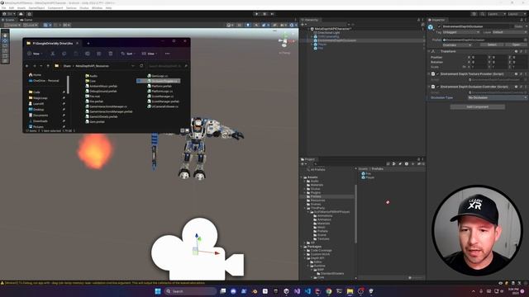Open the Occlusion Type dropdown
Screen dimensions: 529x297
pyautogui.click(x=497, y=97)
